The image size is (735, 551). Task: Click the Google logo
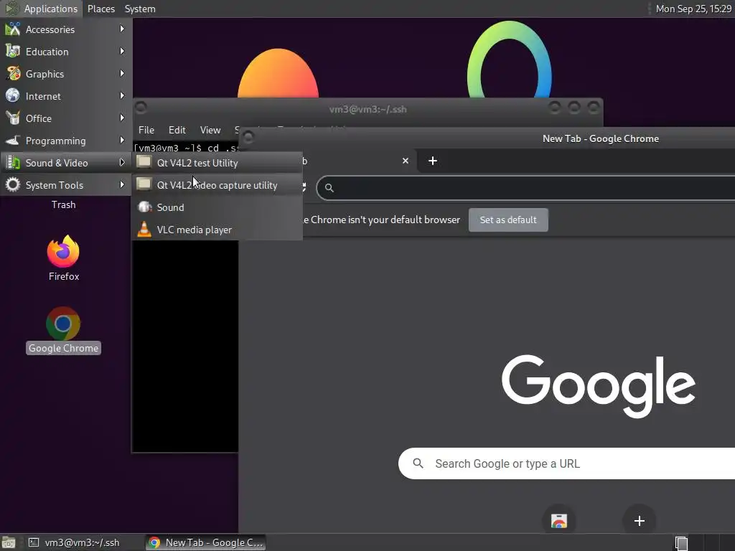pos(599,385)
